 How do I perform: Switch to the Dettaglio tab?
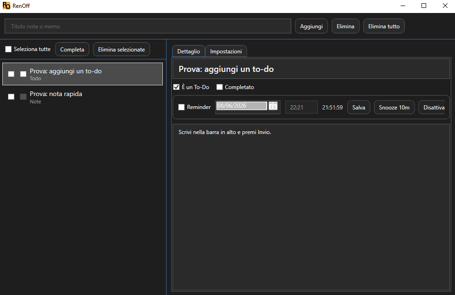[188, 51]
